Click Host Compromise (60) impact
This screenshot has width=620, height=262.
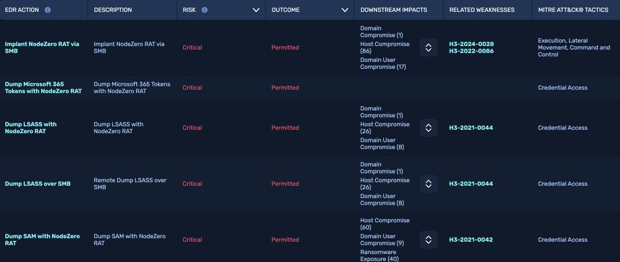click(x=385, y=224)
